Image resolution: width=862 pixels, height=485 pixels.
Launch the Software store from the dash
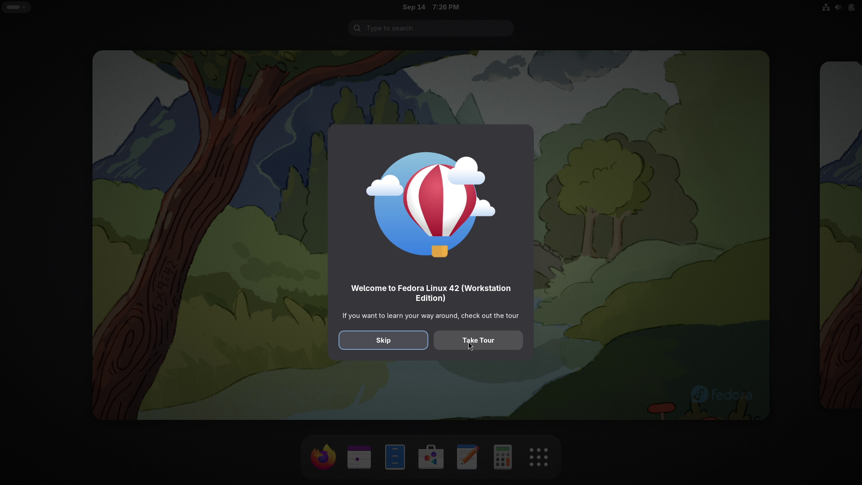pos(431,457)
